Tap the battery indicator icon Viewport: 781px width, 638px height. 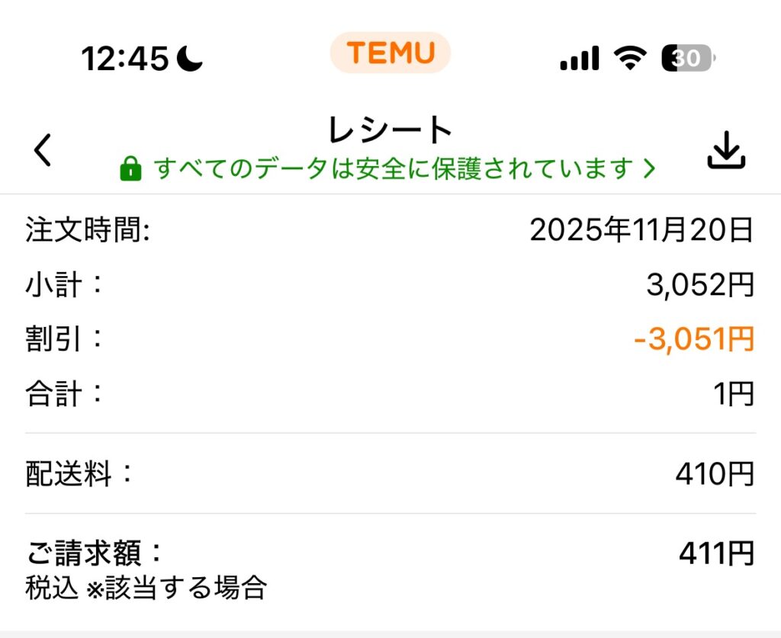point(689,58)
